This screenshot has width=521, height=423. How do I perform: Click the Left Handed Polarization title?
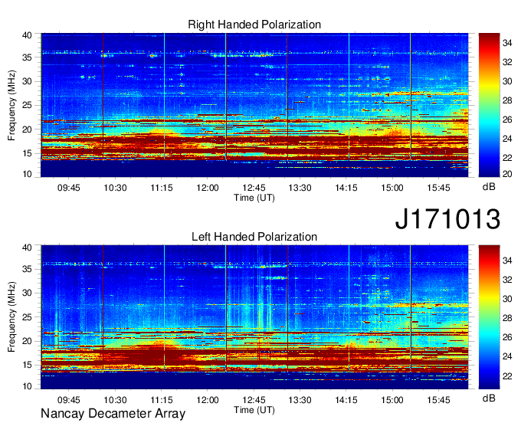[254, 237]
